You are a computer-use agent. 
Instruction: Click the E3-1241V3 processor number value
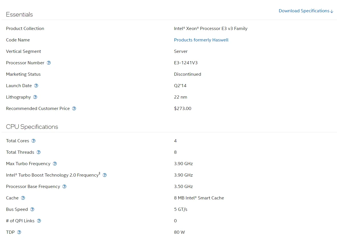pos(186,63)
